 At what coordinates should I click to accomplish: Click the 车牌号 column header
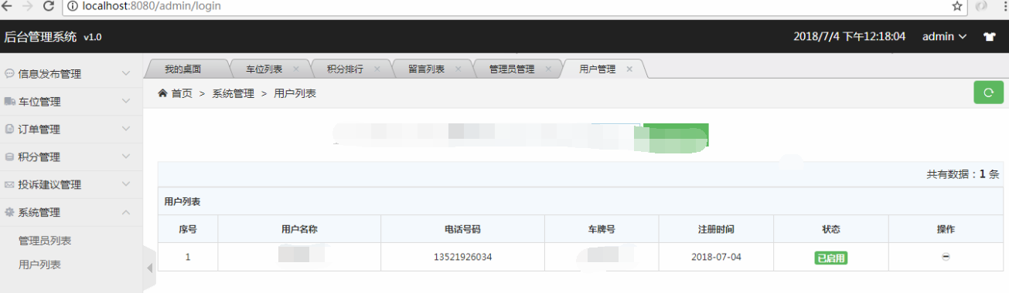(x=601, y=229)
